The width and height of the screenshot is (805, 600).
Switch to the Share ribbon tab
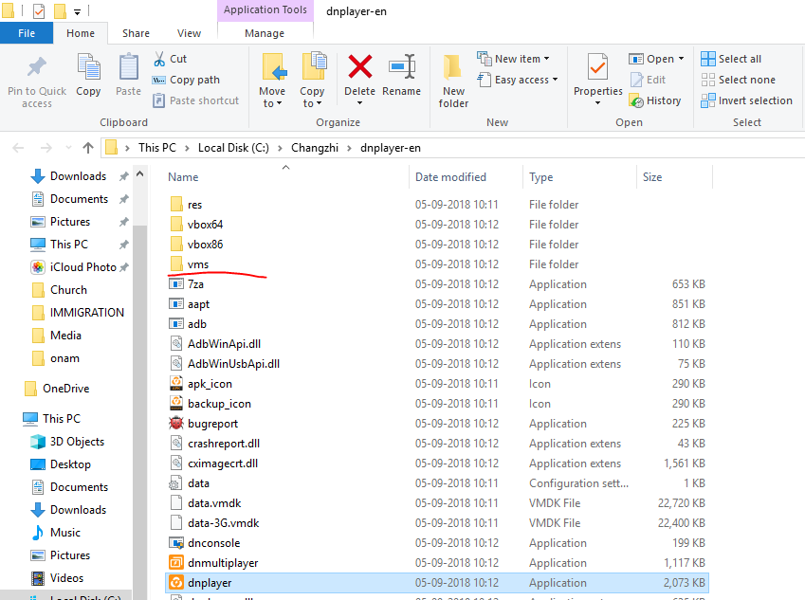point(136,33)
